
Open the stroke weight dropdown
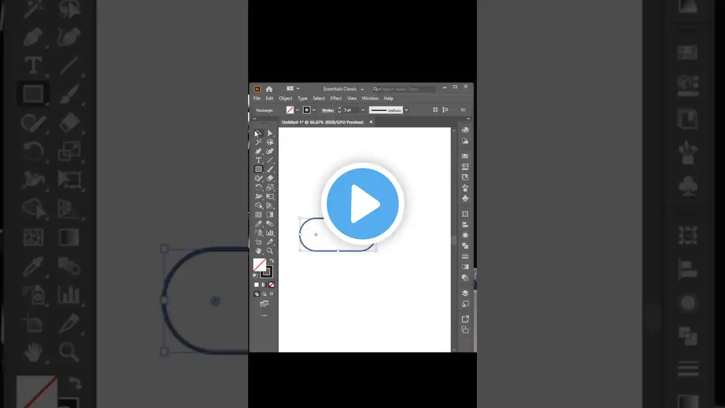(362, 110)
